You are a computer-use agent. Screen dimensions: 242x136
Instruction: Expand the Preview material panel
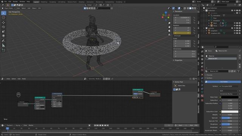[209, 75]
